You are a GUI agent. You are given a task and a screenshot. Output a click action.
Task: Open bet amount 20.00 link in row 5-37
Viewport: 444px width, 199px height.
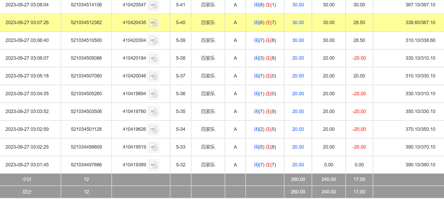point(298,76)
